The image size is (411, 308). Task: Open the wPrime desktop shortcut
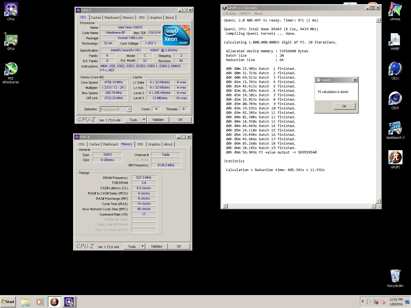[395, 11]
